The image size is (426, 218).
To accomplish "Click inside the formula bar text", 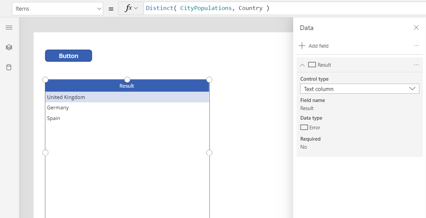I will coord(208,8).
